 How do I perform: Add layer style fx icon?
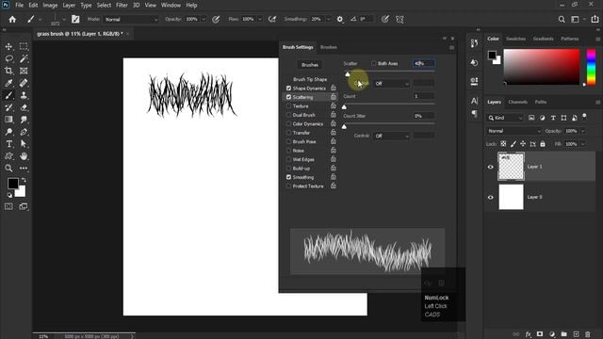point(529,334)
